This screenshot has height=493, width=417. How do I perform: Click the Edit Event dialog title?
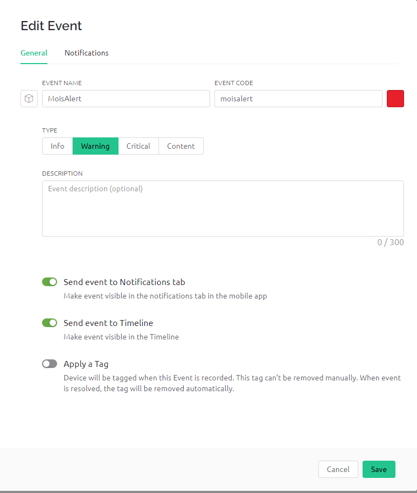pyautogui.click(x=51, y=26)
